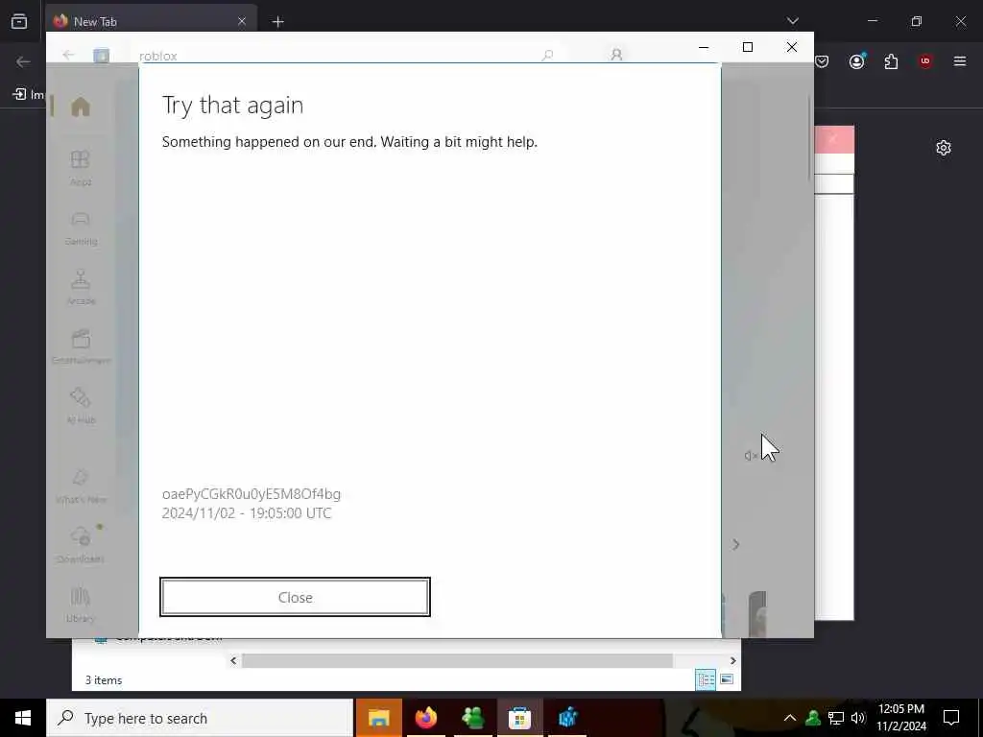Open What's New in Store sidebar
The height and width of the screenshot is (737, 983).
81,487
